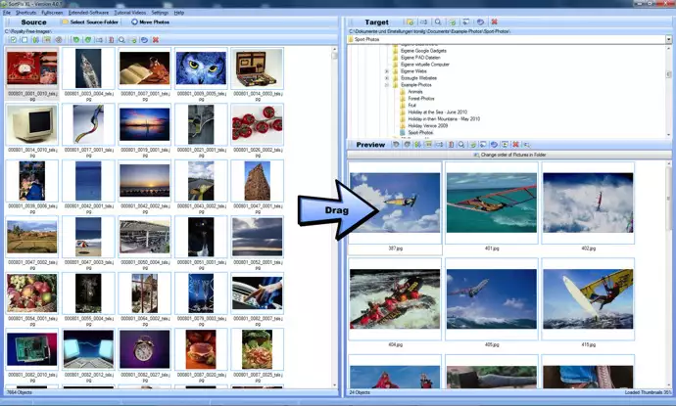Click the red X delete icon in Preview toolbar
This screenshot has width=676, height=406.
513,145
